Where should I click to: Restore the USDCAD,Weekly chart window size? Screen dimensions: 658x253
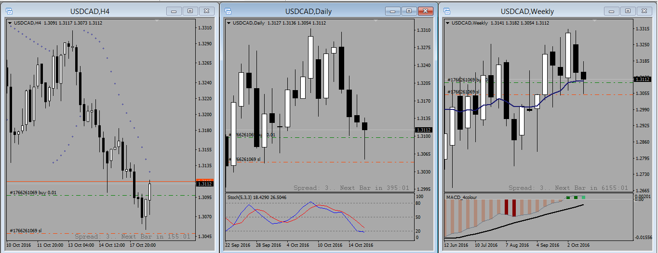[x=628, y=11]
